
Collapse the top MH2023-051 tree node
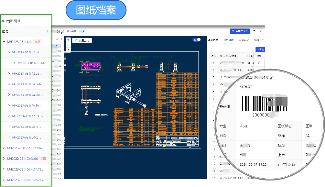[x=4, y=42]
